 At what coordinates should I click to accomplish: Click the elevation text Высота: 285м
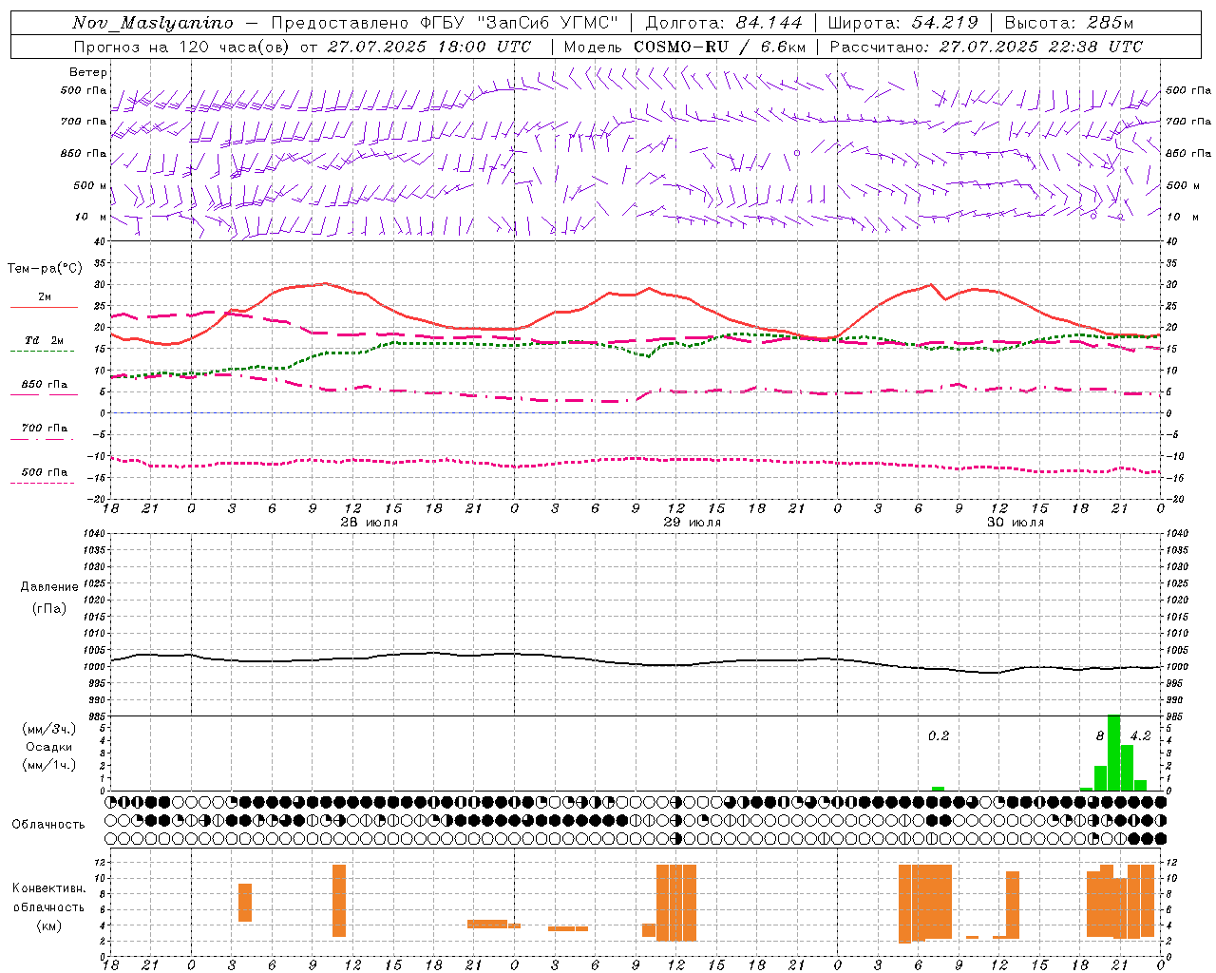click(1069, 23)
